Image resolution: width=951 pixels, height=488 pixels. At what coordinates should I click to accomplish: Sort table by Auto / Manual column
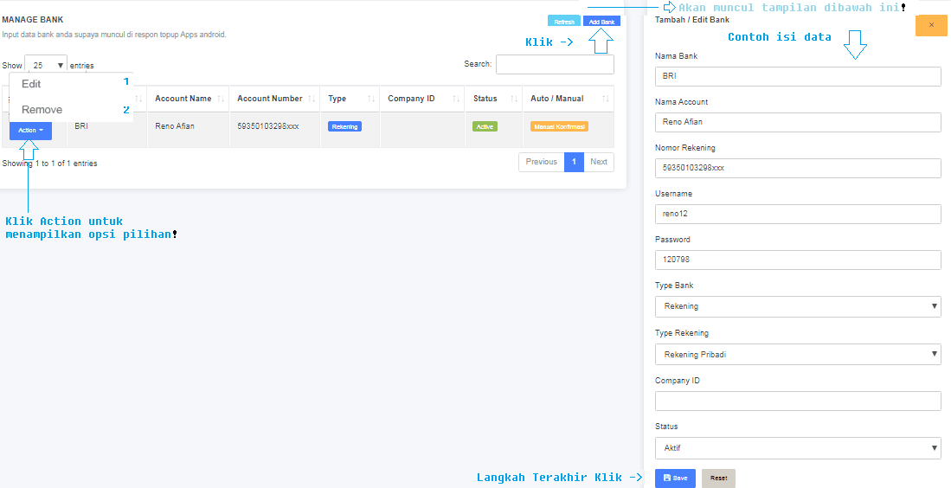point(568,99)
